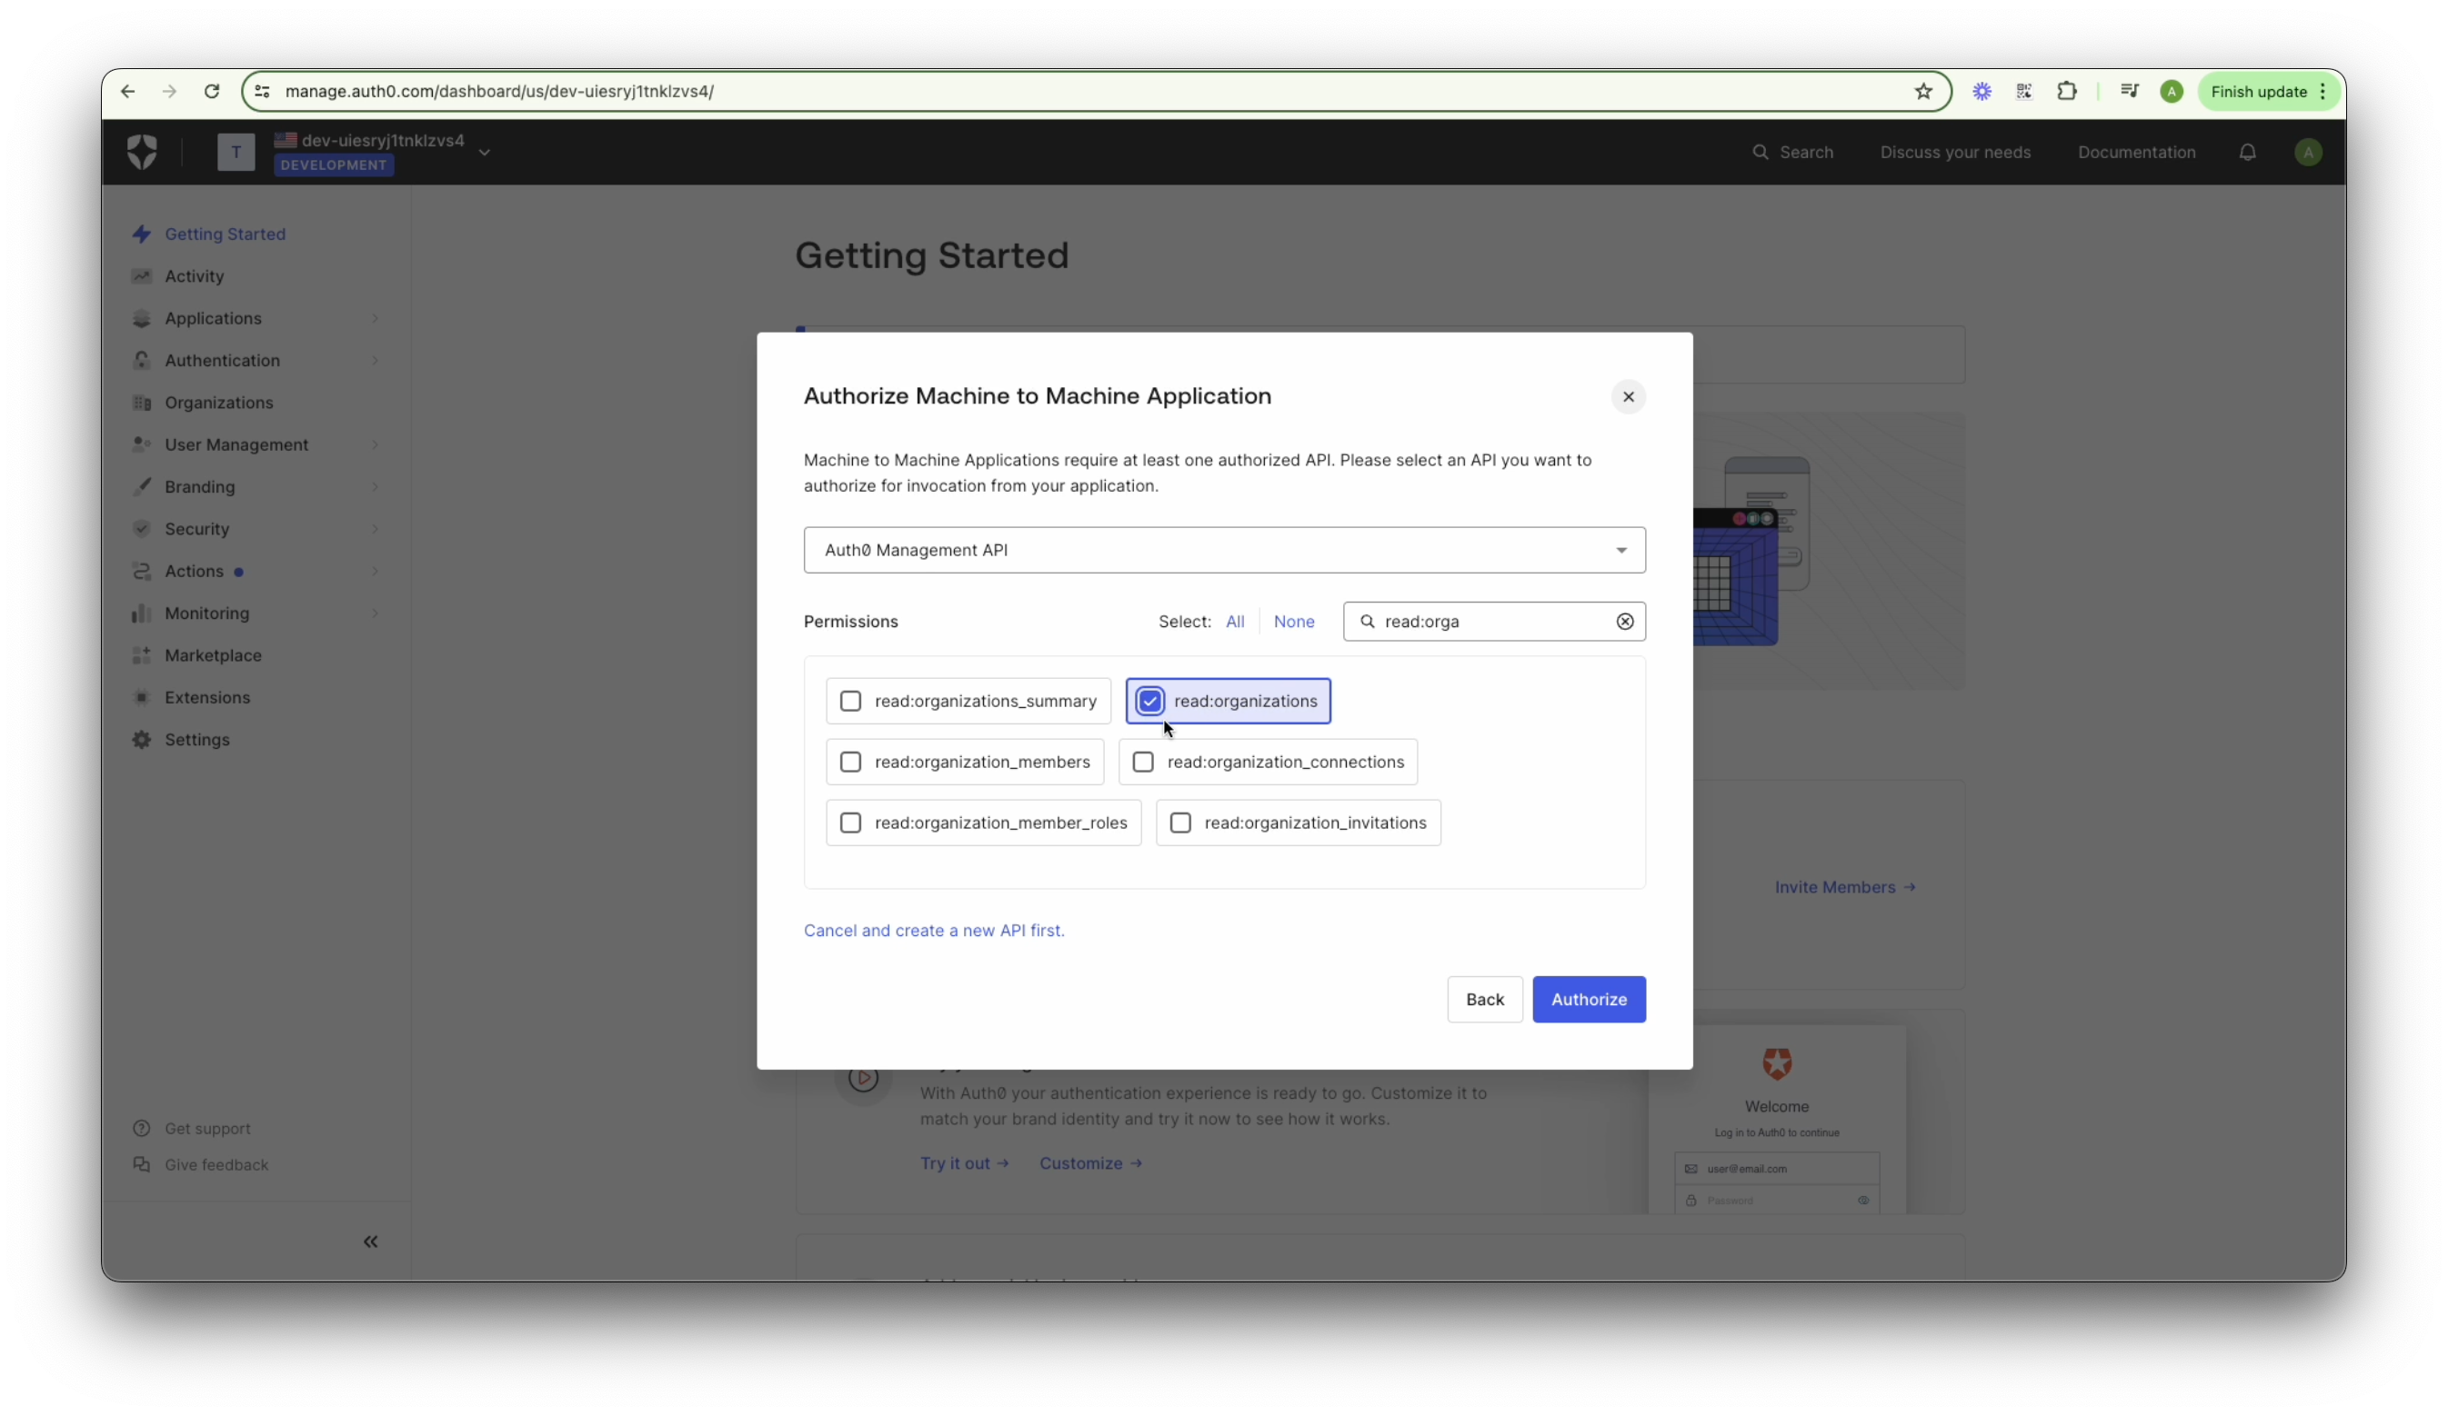2448x1416 pixels.
Task: Click the Try it out link
Action: (x=964, y=1163)
